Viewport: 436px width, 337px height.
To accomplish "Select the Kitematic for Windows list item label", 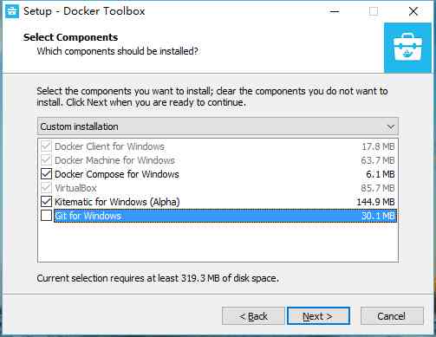I will click(117, 202).
